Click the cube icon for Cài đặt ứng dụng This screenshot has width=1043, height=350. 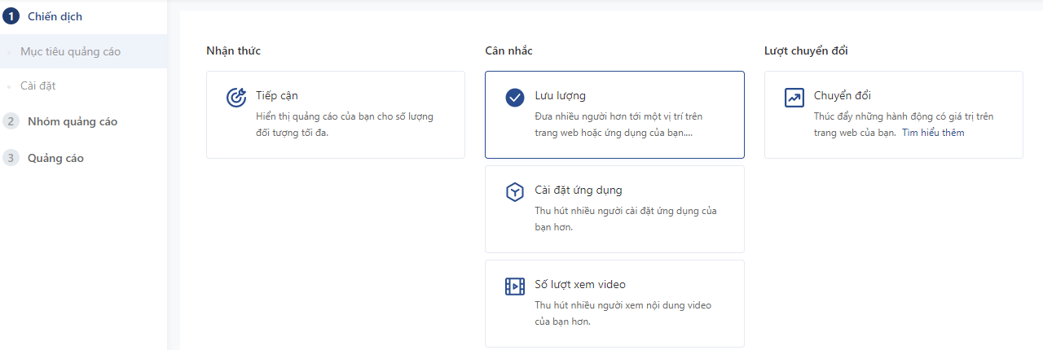click(x=514, y=192)
